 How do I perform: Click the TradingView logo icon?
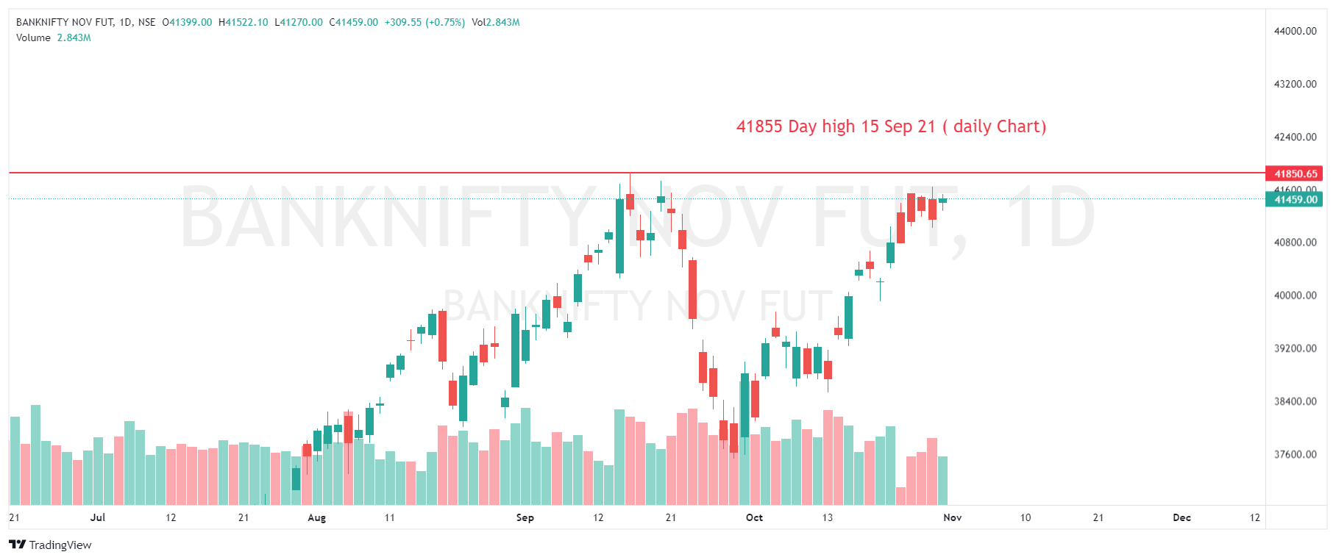[x=17, y=545]
